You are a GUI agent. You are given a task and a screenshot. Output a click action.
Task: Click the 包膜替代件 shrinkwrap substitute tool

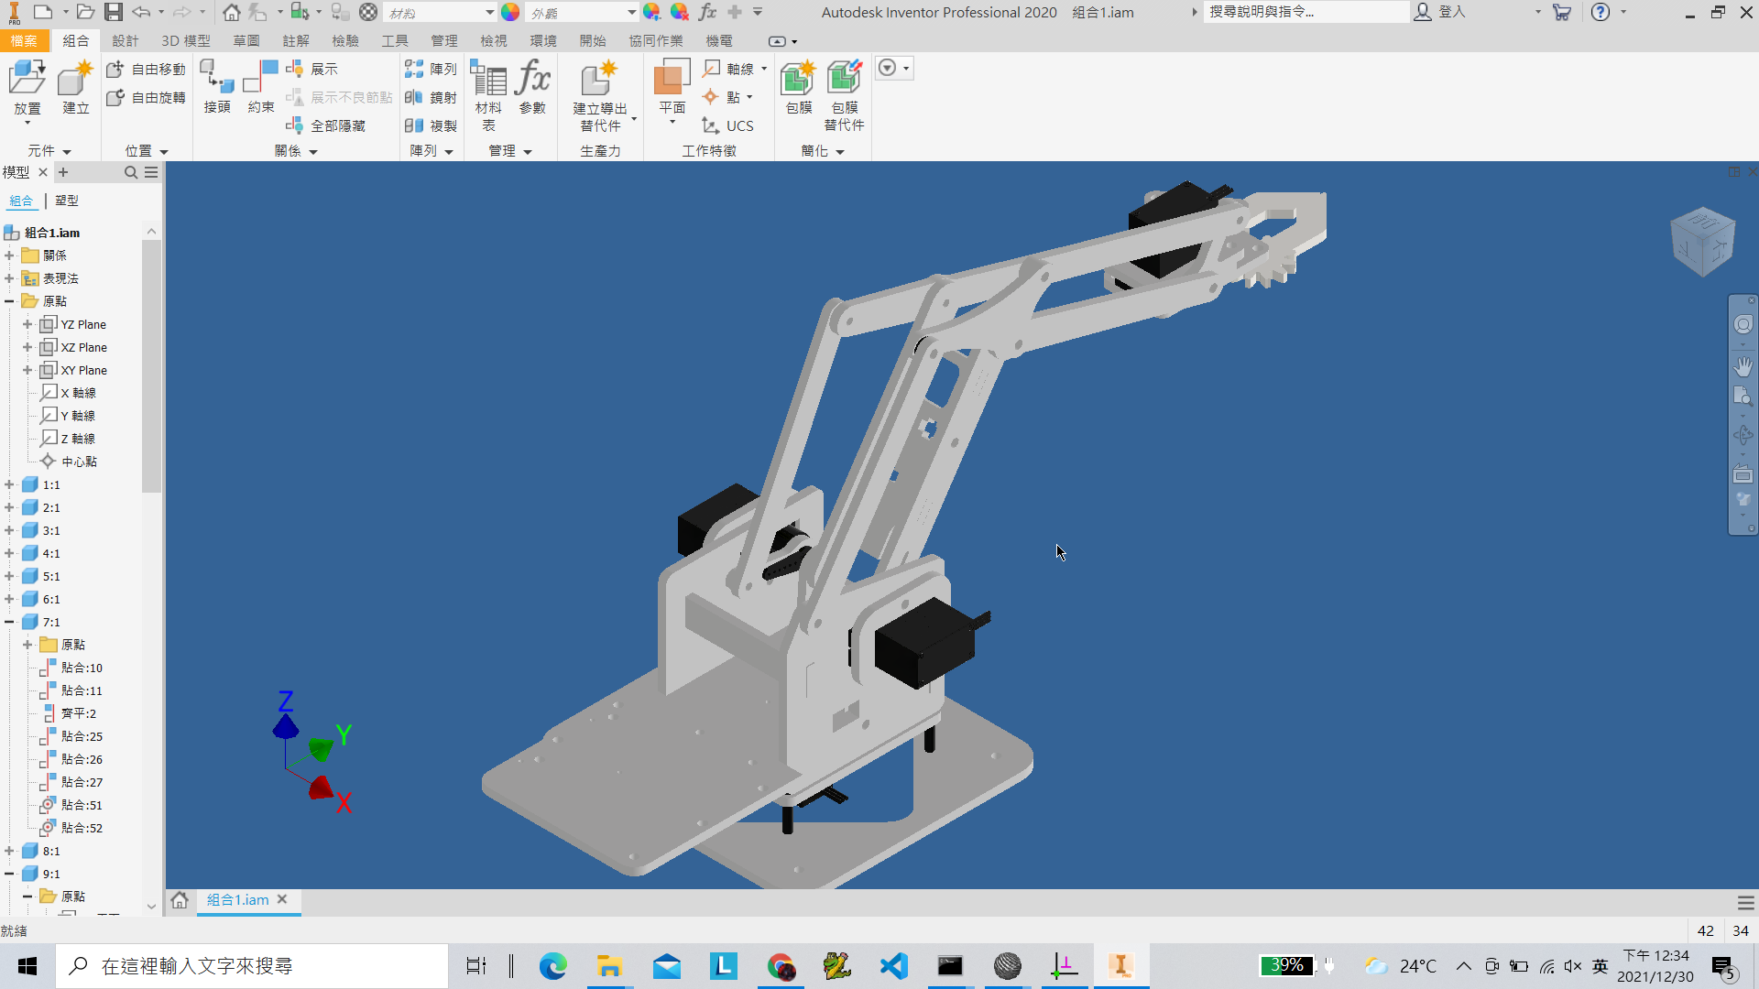pos(844,95)
